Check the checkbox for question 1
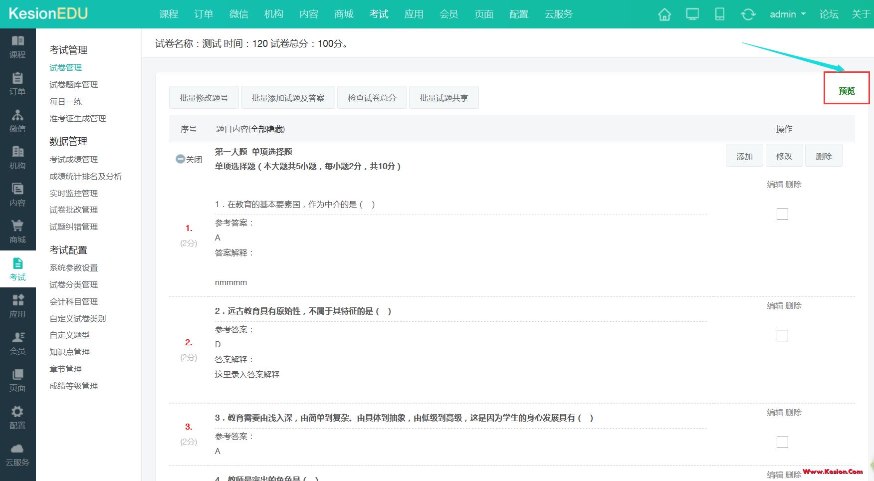Screen dimensions: 874x481 click(x=782, y=214)
